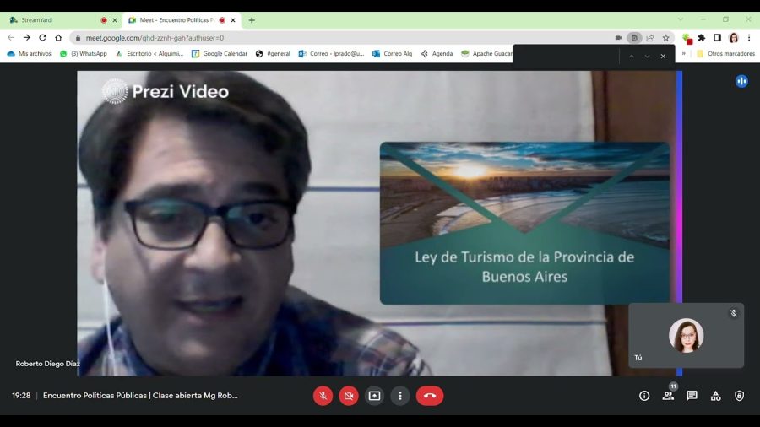Open the meeting details info icon
Screen dimensions: 760x427
[x=644, y=396]
